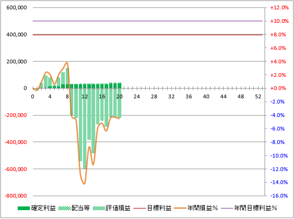Select the solid green 確定利益 legend swatch
Viewport: 294px width, 219px height.
(24, 208)
